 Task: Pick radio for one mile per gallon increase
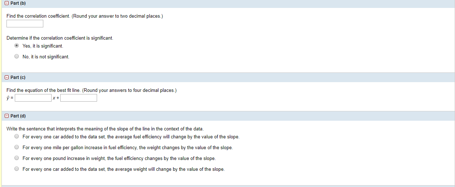[x=17, y=147]
